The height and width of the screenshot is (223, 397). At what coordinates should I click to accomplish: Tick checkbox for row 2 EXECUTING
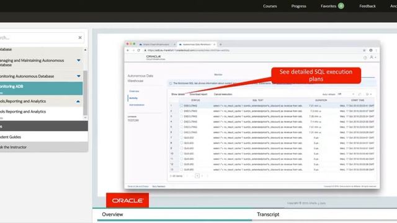[x=181, y=111]
